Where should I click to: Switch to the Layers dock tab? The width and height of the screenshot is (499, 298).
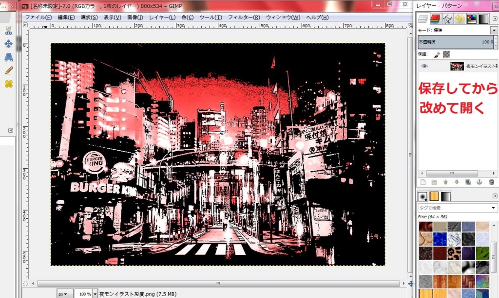point(423,19)
